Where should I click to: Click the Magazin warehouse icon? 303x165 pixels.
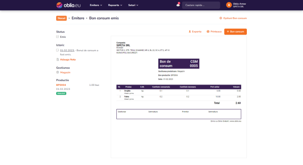pyautogui.click(x=57, y=72)
